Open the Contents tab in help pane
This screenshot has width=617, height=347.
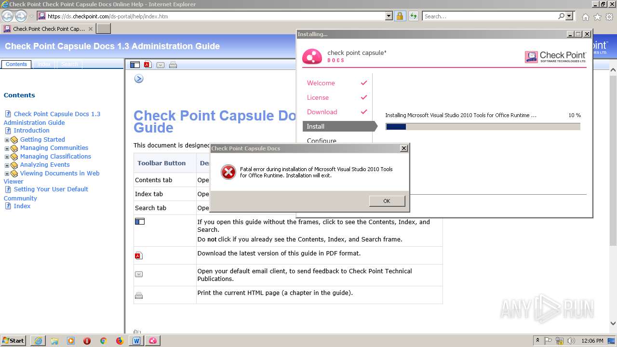pos(16,64)
